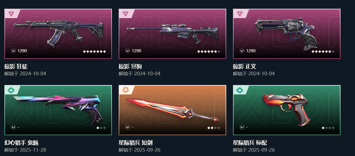This screenshot has width=355, height=156.
Task: Click the orange tier icon on 星际猎兵 短剑 card
Action: 125,90
